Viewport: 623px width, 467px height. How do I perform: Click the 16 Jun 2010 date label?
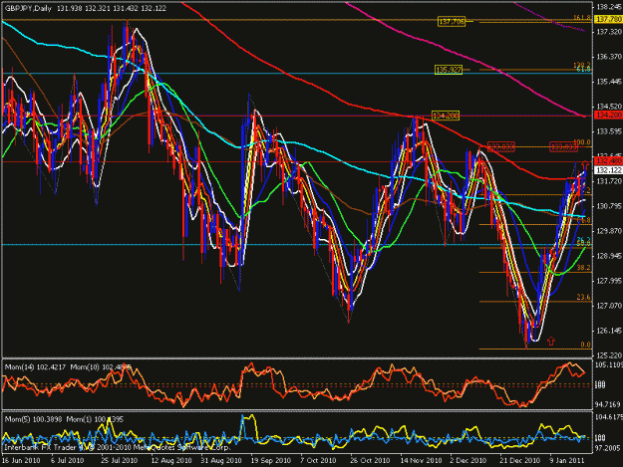pos(21,461)
